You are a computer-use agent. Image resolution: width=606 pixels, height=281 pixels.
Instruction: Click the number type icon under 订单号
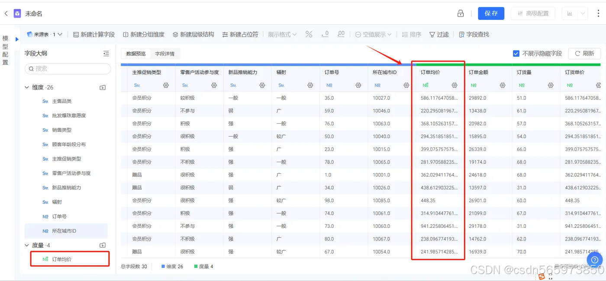pyautogui.click(x=329, y=86)
